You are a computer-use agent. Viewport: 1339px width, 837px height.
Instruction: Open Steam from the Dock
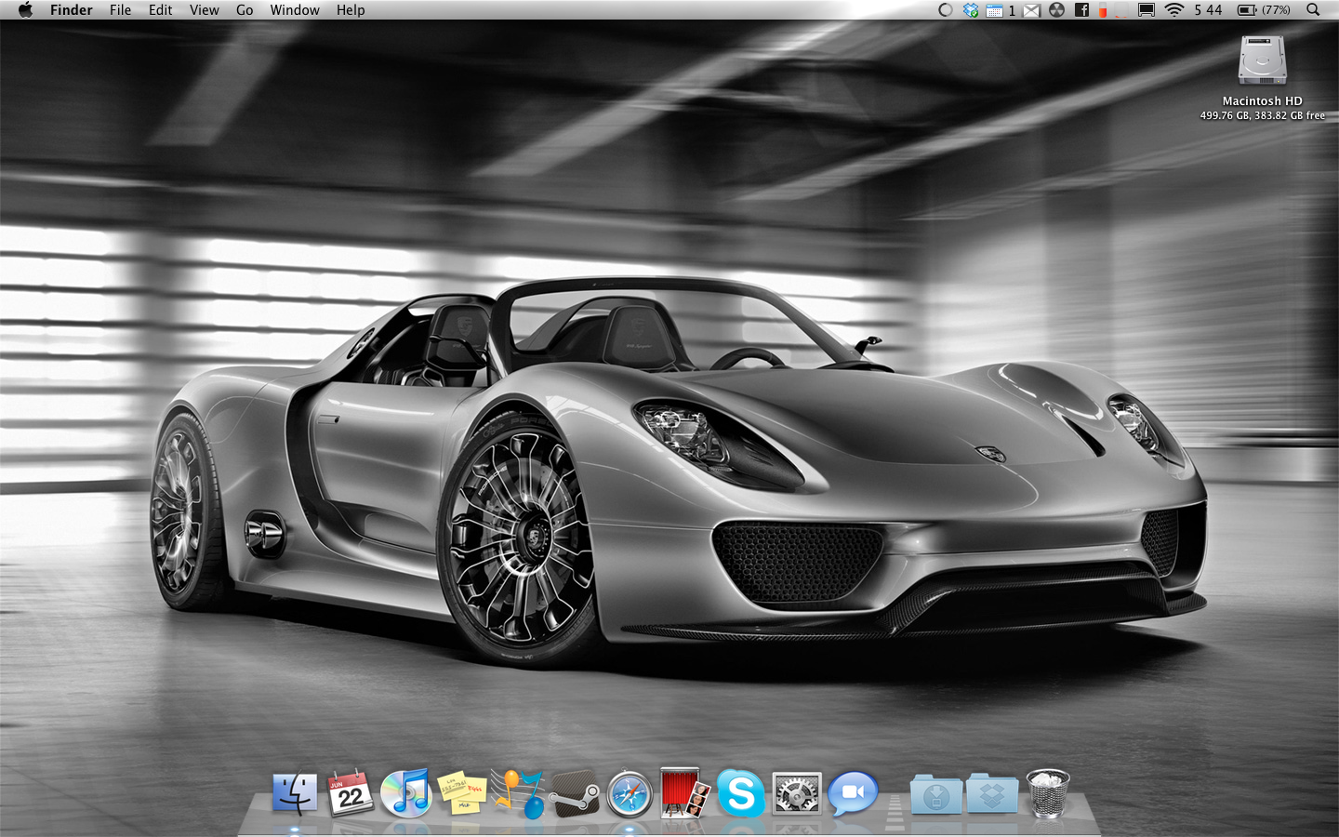click(574, 793)
